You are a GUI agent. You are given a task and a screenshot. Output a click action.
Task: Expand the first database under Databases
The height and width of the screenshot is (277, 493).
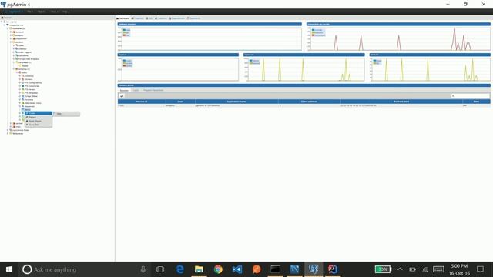pyautogui.click(x=11, y=32)
